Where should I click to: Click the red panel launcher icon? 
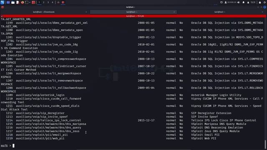coord(33,2)
